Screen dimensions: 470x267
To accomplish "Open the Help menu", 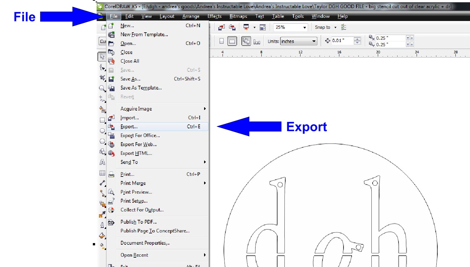I will click(x=343, y=16).
